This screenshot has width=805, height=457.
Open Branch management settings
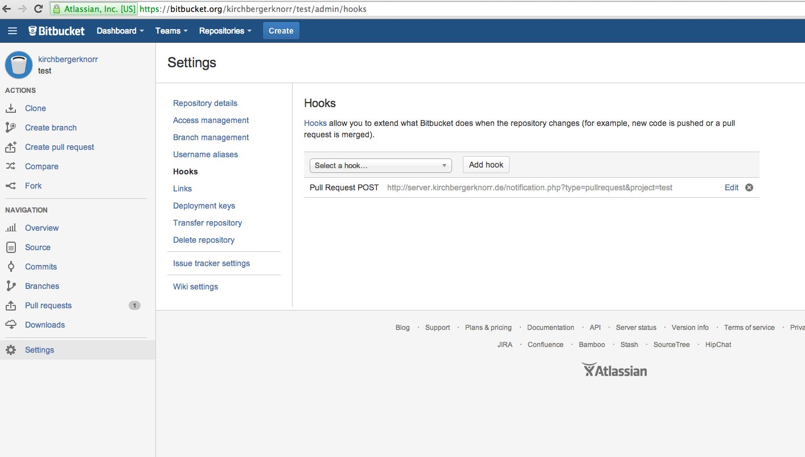211,137
